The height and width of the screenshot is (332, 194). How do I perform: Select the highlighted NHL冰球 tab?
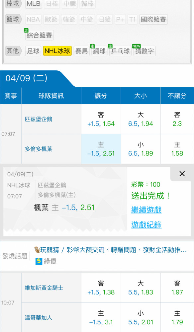(57, 51)
